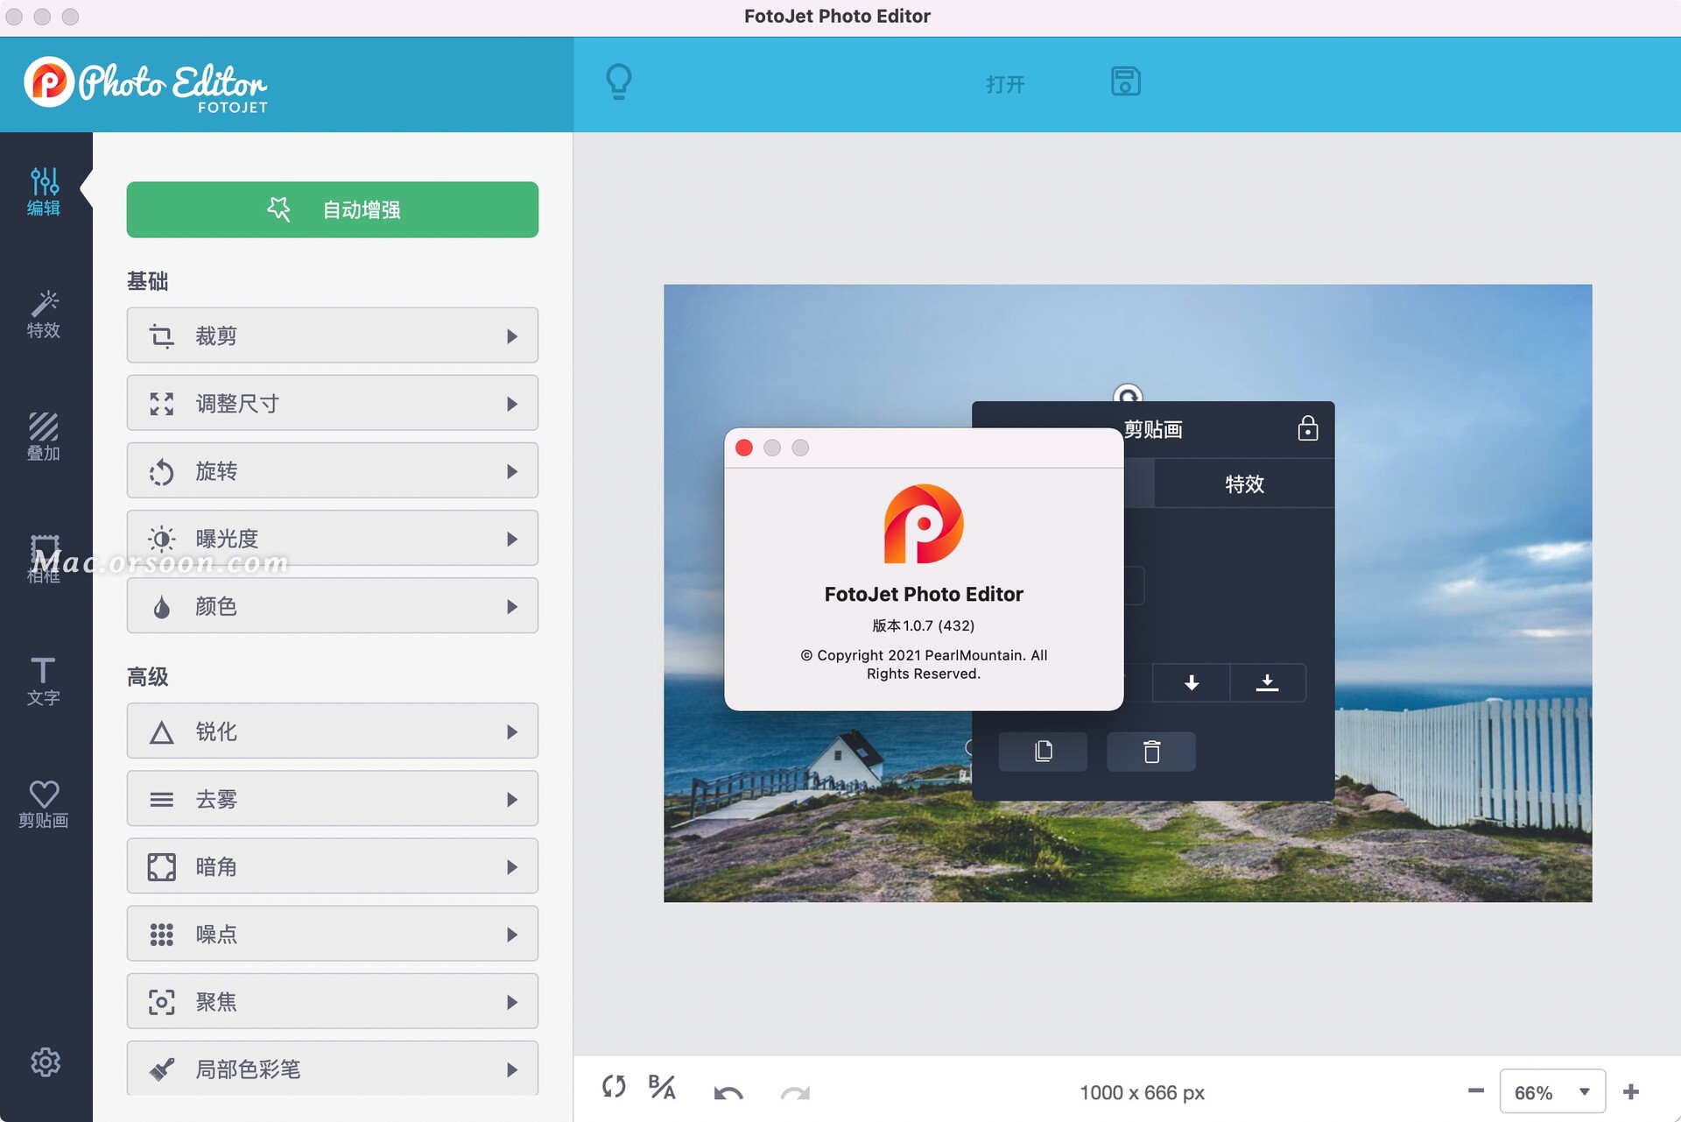Expand the 颜色 color option
This screenshot has width=1681, height=1122.
tap(333, 605)
